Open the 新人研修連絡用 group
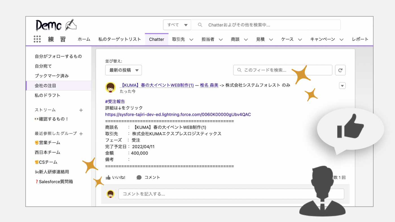Viewport: 395px width, 222px height. (x=52, y=172)
